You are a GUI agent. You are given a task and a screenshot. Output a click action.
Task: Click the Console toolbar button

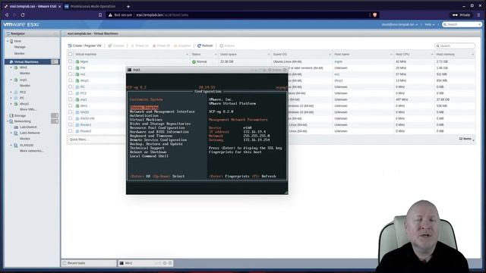[x=116, y=45]
